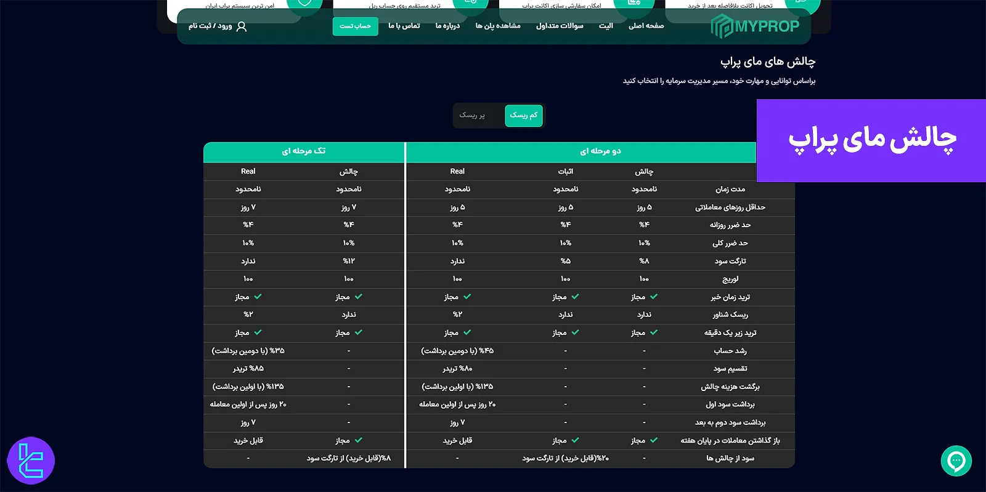
Task: Click the %۸ profit target cell in چالش column
Action: pos(644,261)
